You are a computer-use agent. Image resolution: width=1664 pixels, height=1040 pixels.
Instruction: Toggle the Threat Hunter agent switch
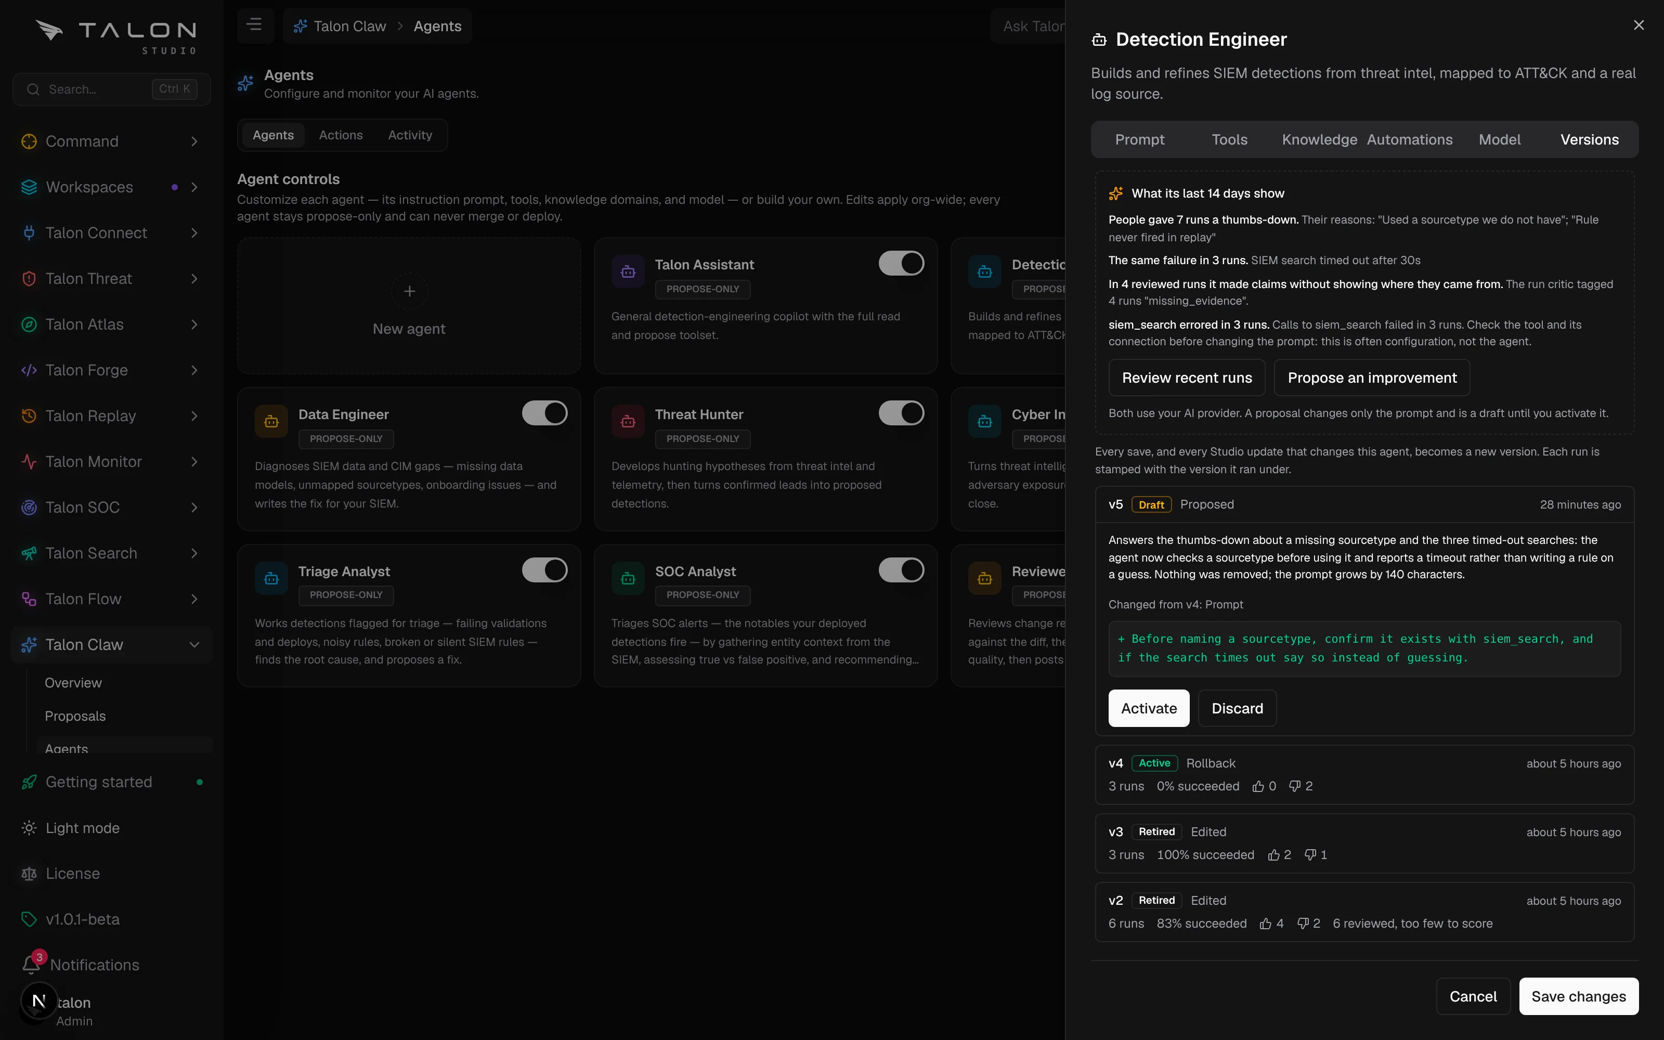[x=902, y=413]
